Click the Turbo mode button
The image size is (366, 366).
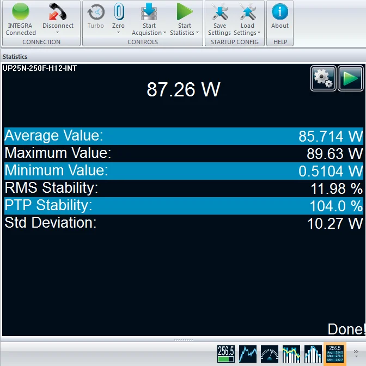point(96,16)
